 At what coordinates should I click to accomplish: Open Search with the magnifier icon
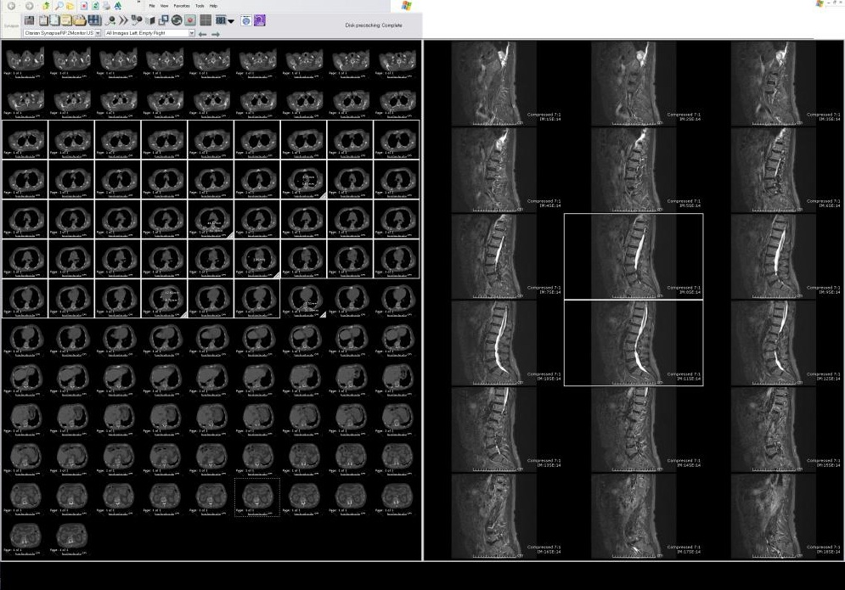(x=59, y=6)
